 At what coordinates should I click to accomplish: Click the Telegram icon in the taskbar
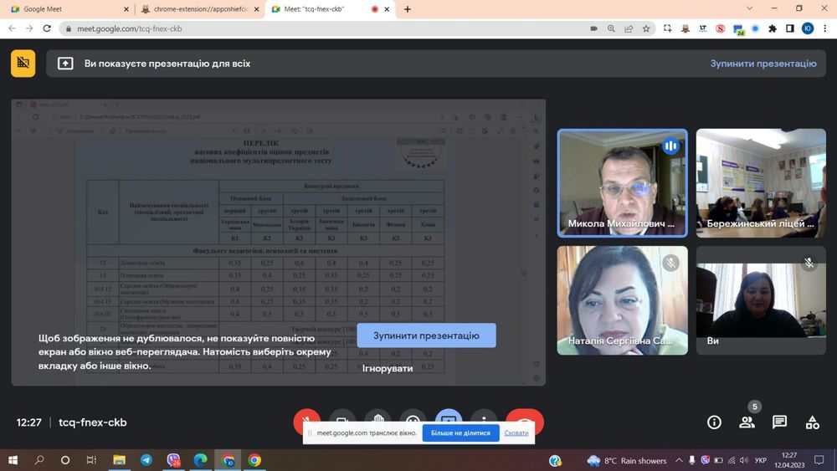(146, 460)
